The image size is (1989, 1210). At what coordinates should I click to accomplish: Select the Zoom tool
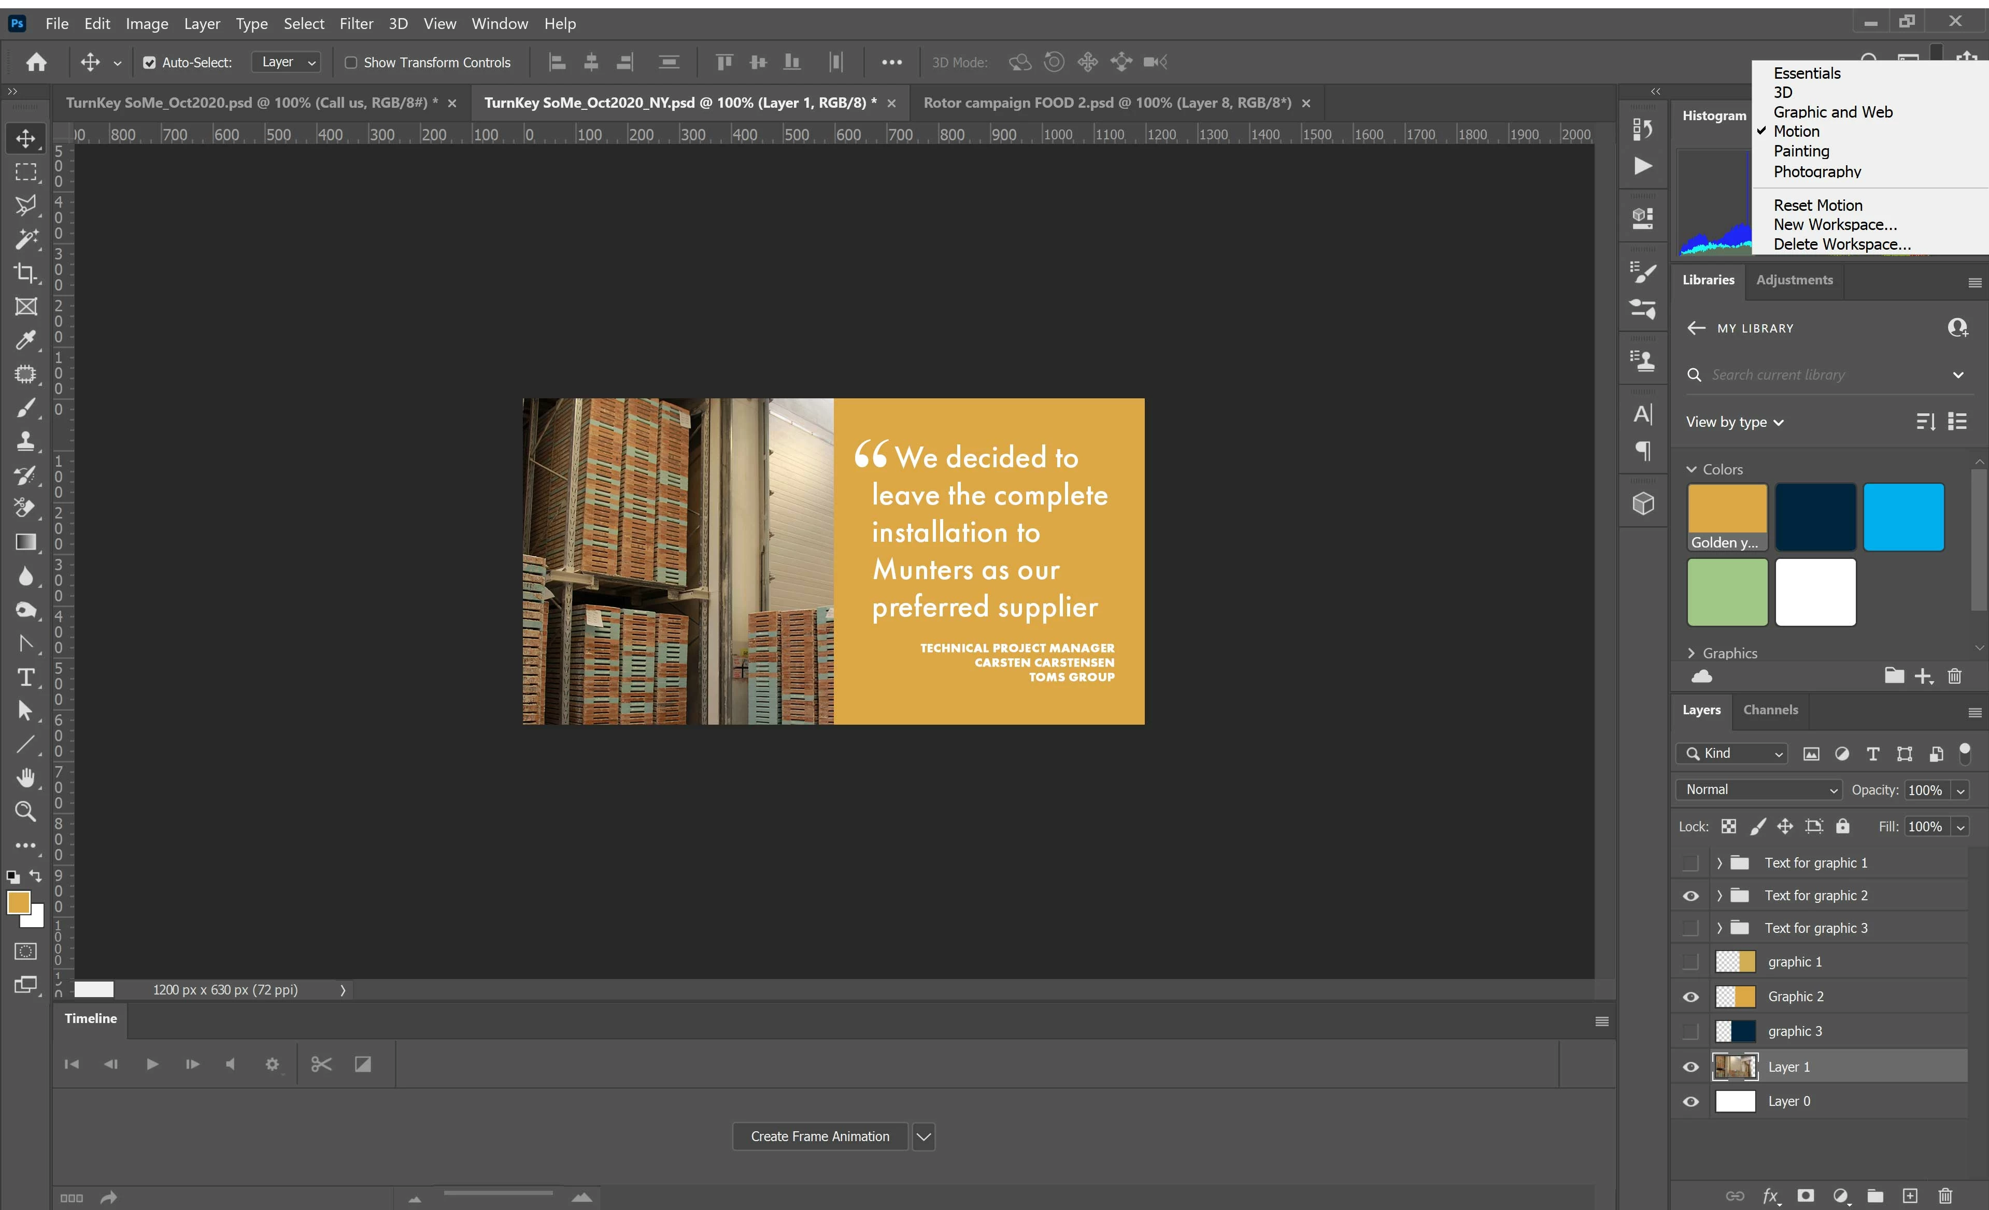pyautogui.click(x=26, y=812)
